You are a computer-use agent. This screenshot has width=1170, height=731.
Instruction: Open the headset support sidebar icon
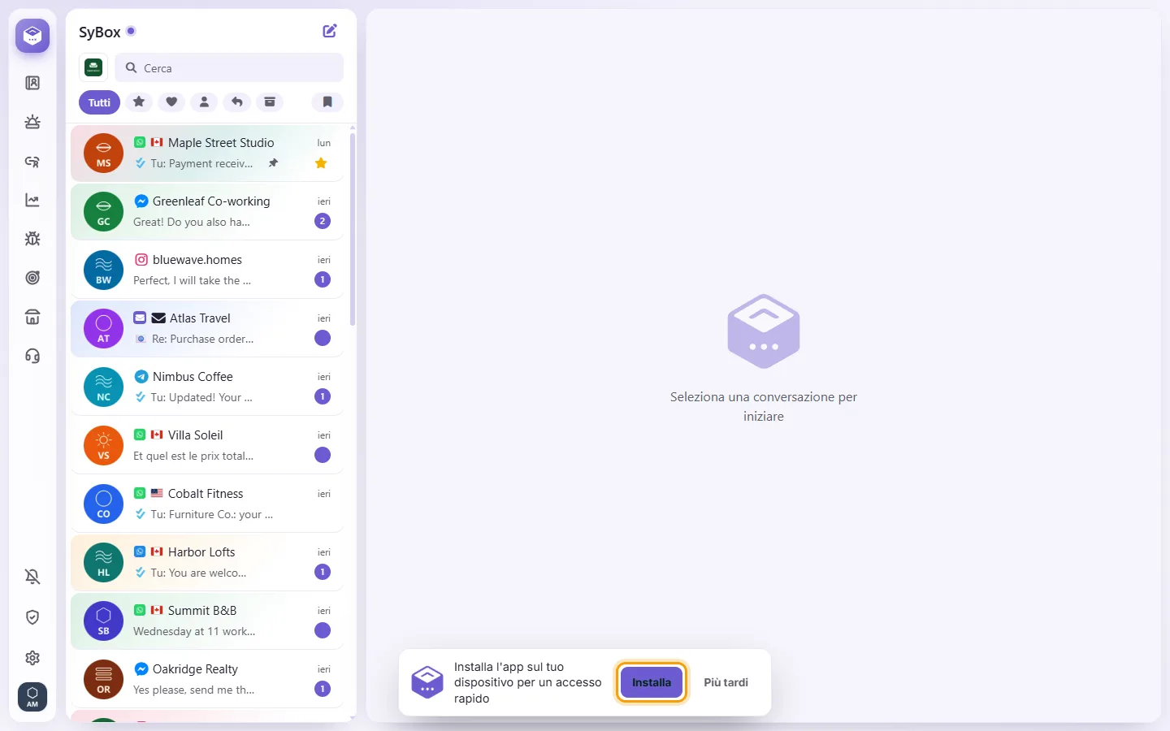pyautogui.click(x=32, y=356)
